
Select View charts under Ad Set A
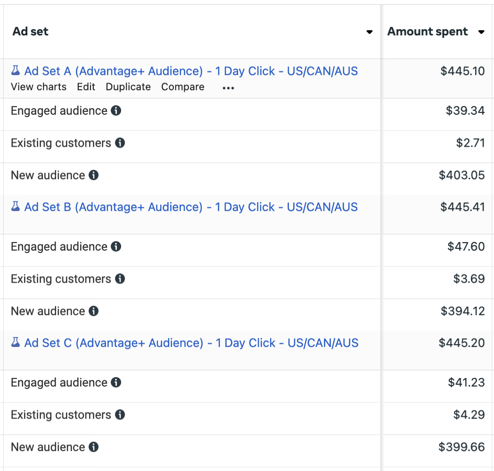[39, 87]
